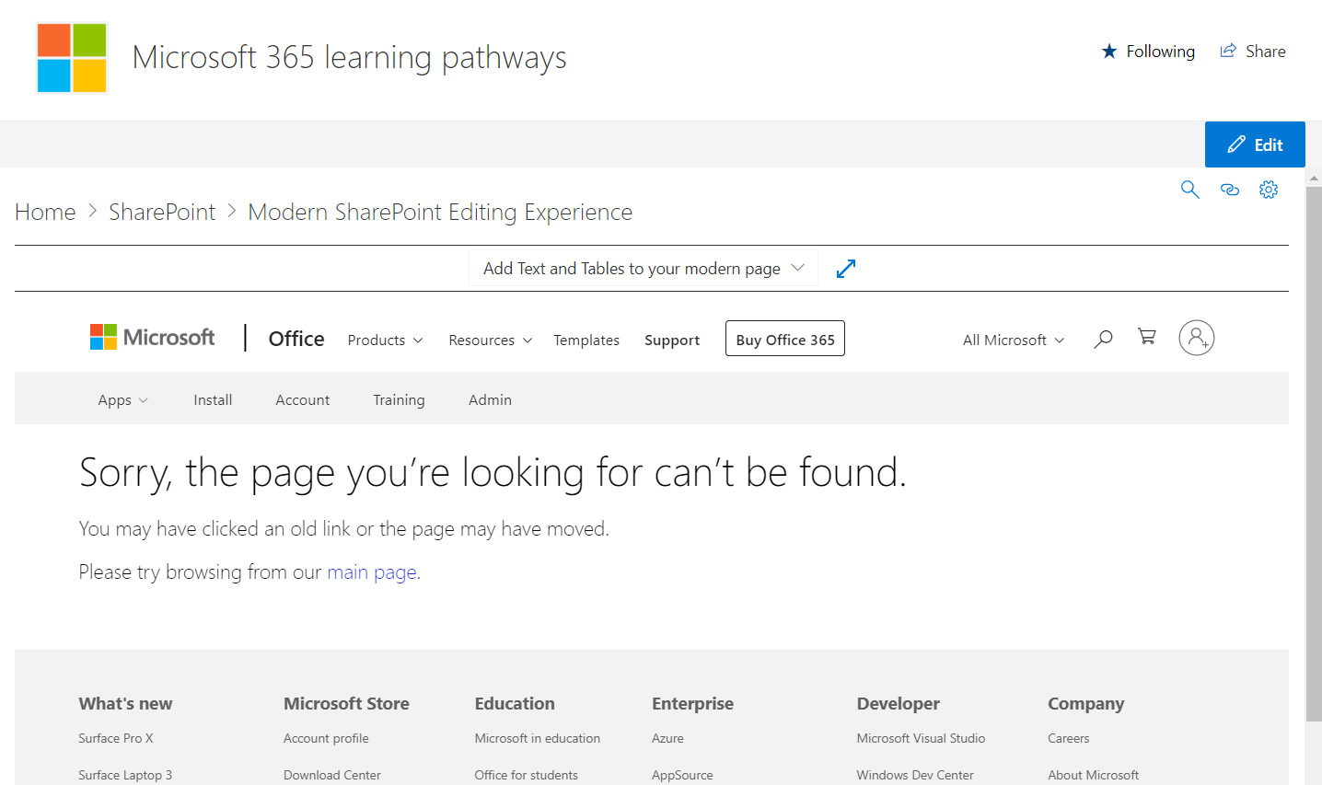Viewport: 1322px width, 785px height.
Task: Open the Admin menu item
Action: pos(490,399)
